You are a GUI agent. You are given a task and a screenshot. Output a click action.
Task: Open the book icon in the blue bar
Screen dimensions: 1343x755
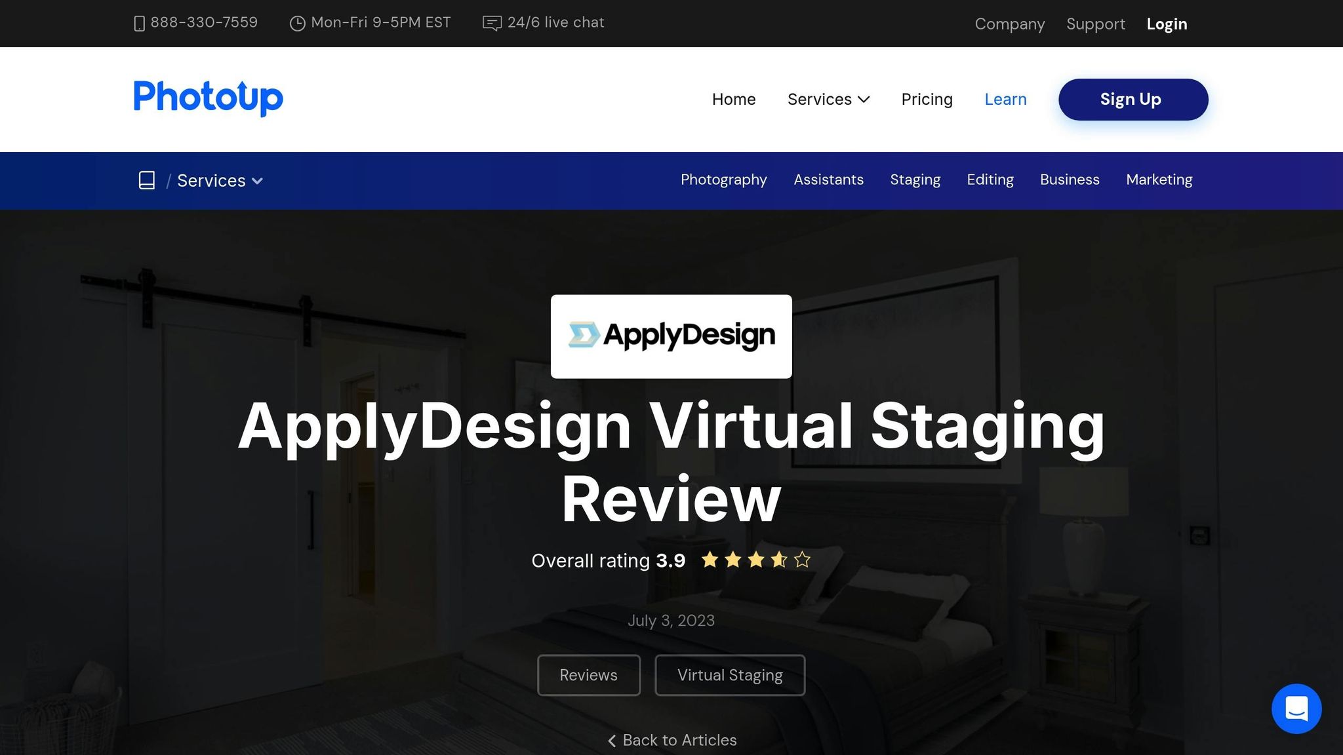coord(147,180)
